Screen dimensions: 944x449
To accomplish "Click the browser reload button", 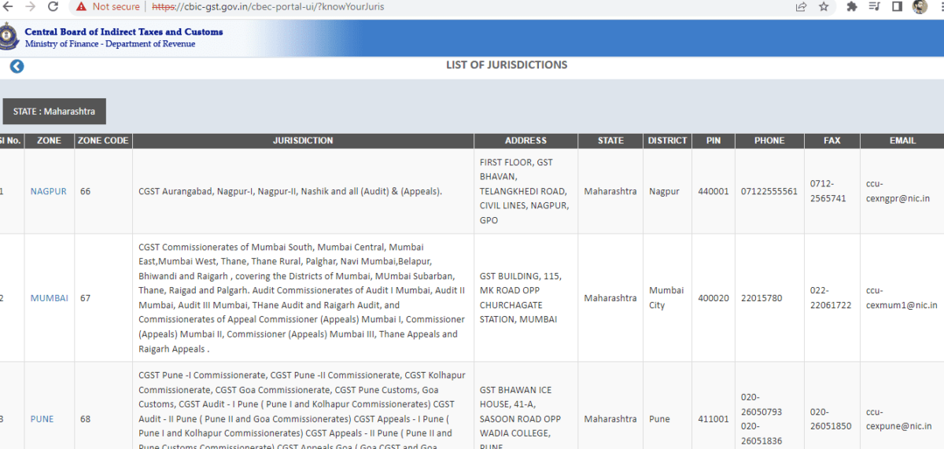I will click(53, 7).
